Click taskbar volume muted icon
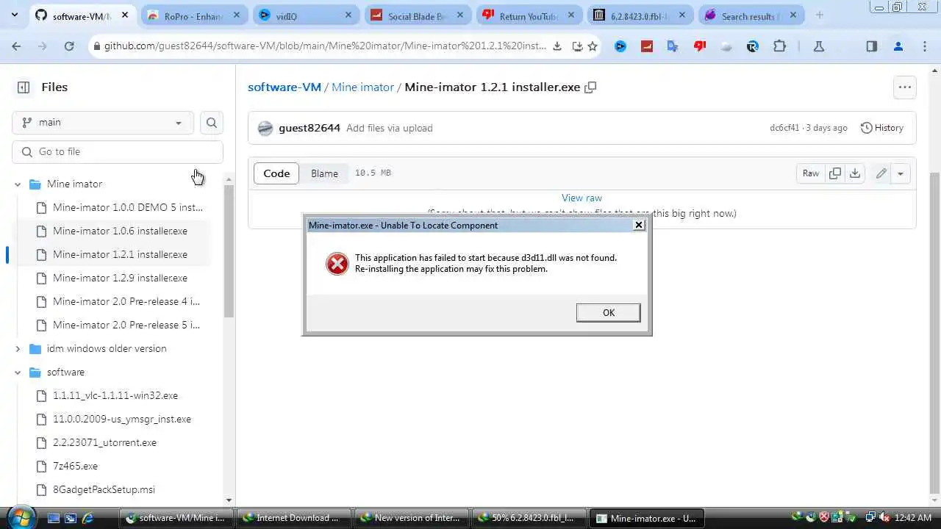This screenshot has height=529, width=941. [x=883, y=518]
